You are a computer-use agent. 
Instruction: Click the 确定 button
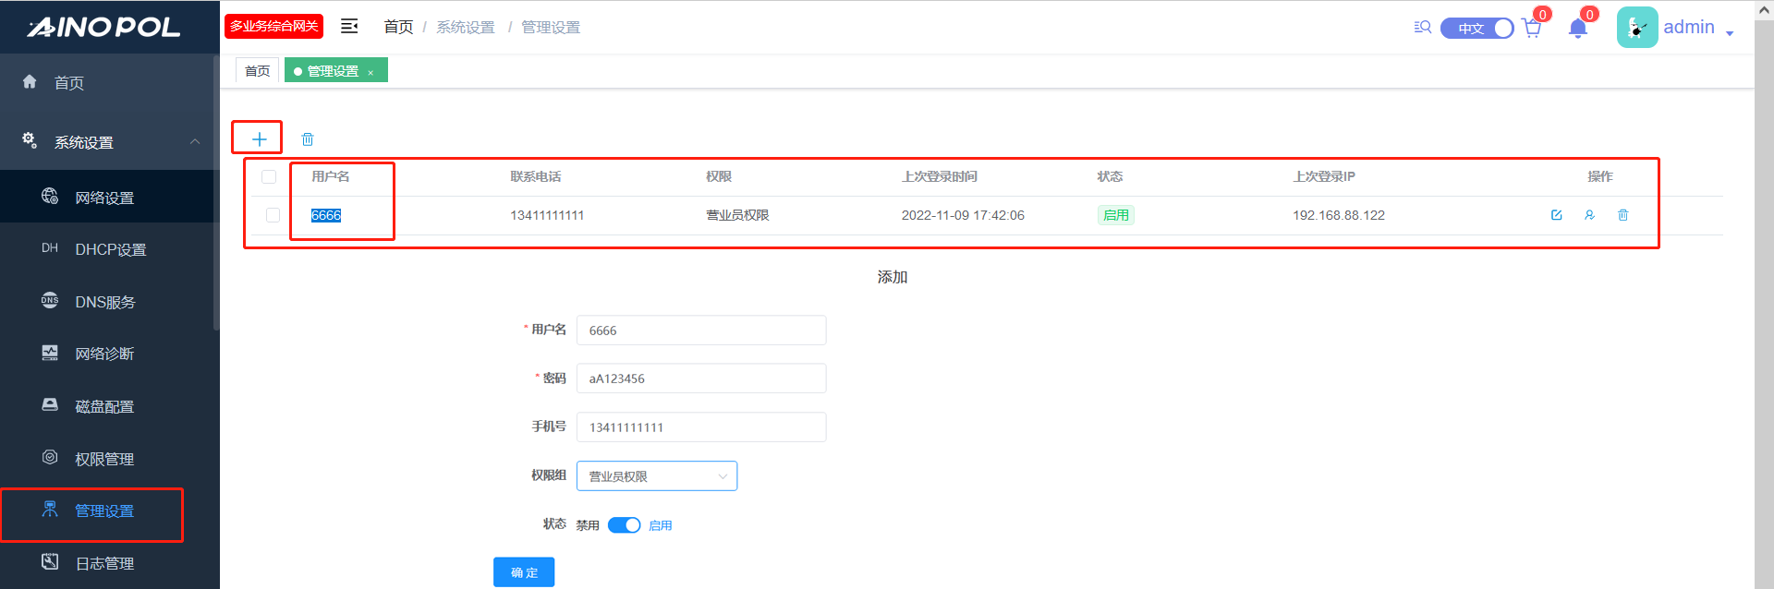click(524, 572)
